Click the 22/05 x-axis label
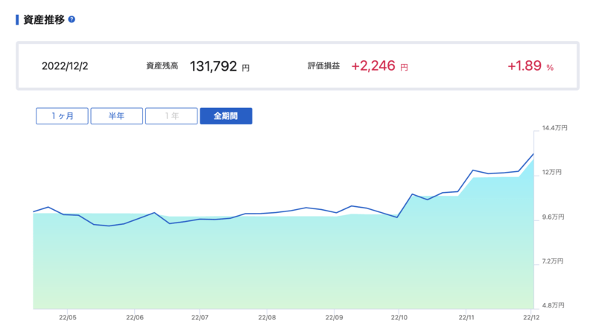This screenshot has height=332, width=596. coord(68,318)
